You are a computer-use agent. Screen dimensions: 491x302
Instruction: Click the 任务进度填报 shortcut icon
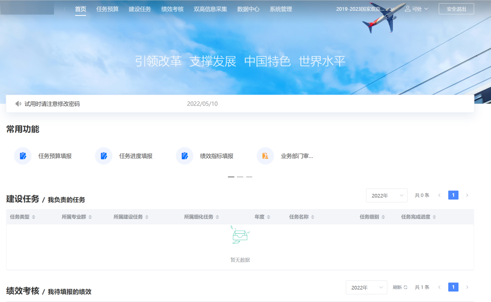104,156
